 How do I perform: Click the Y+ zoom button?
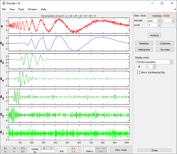(x=14, y=148)
